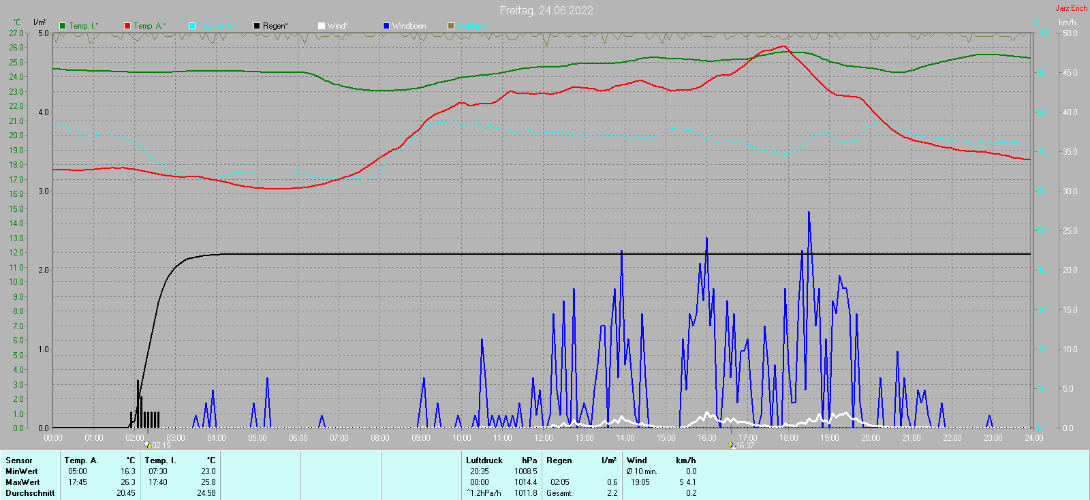The height and width of the screenshot is (500, 1090).
Task: Click the Jarz Erich label
Action: click(x=1071, y=8)
